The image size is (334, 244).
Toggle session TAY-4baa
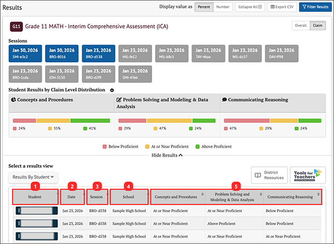(x=208, y=53)
